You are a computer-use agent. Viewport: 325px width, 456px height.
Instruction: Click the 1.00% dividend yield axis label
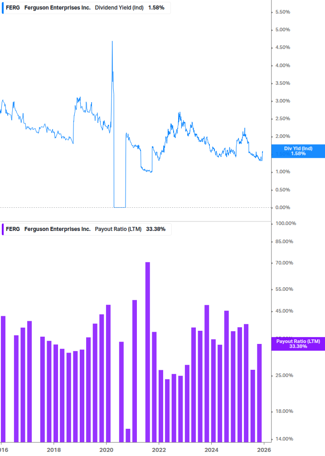(282, 172)
